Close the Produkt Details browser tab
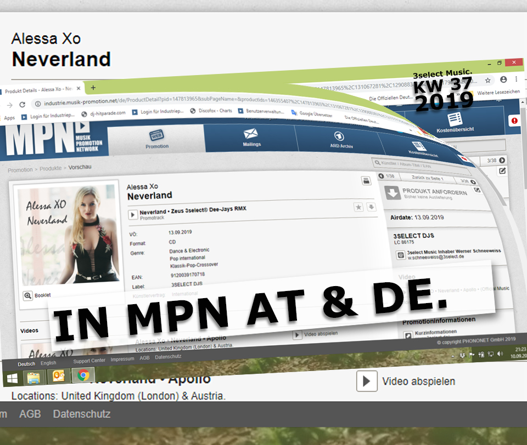 point(79,88)
